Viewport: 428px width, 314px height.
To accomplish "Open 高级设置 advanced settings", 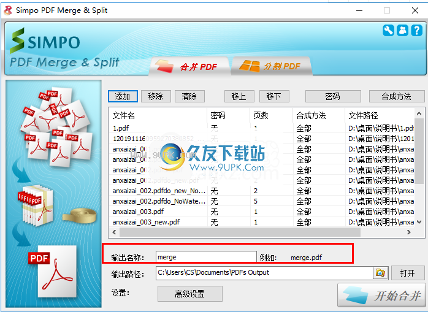I will (190, 294).
